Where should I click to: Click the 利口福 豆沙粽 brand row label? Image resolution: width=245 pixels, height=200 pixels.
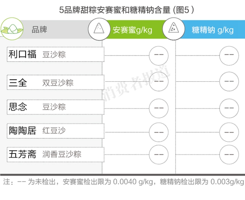click(x=56, y=54)
